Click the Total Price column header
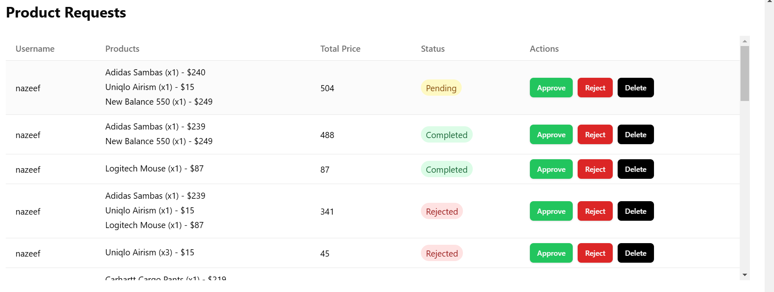The width and height of the screenshot is (774, 292). (340, 49)
